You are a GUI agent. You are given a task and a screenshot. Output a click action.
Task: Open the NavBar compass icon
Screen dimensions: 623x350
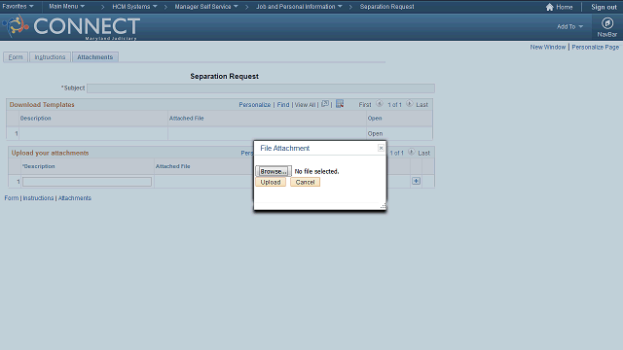pyautogui.click(x=607, y=23)
